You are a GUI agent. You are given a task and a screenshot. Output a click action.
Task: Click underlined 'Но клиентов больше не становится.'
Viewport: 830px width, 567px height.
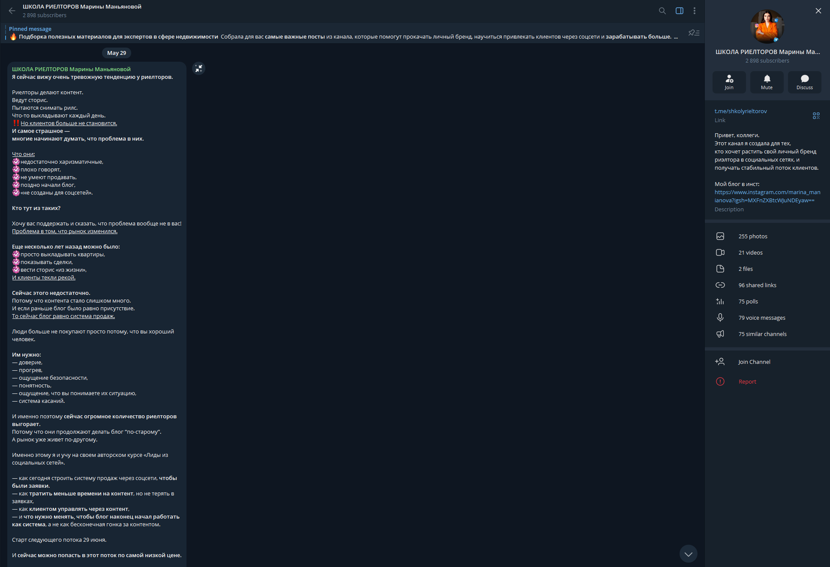69,123
